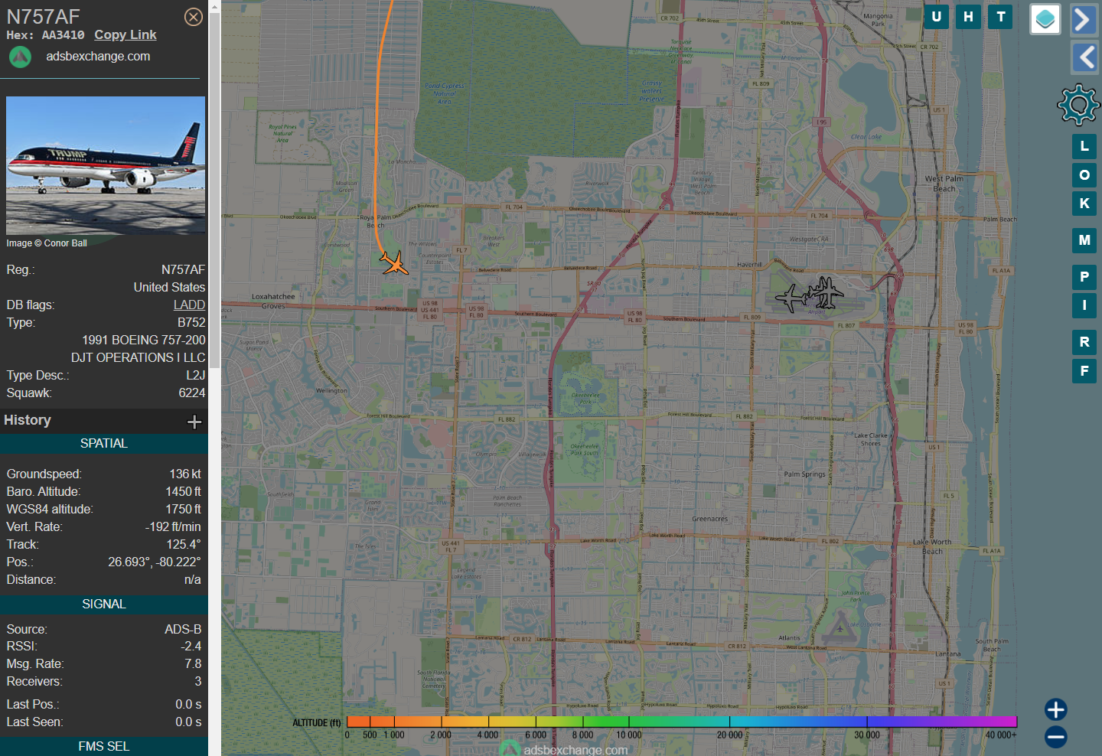Image resolution: width=1102 pixels, height=756 pixels.
Task: Open the map layers selector
Action: (1045, 19)
